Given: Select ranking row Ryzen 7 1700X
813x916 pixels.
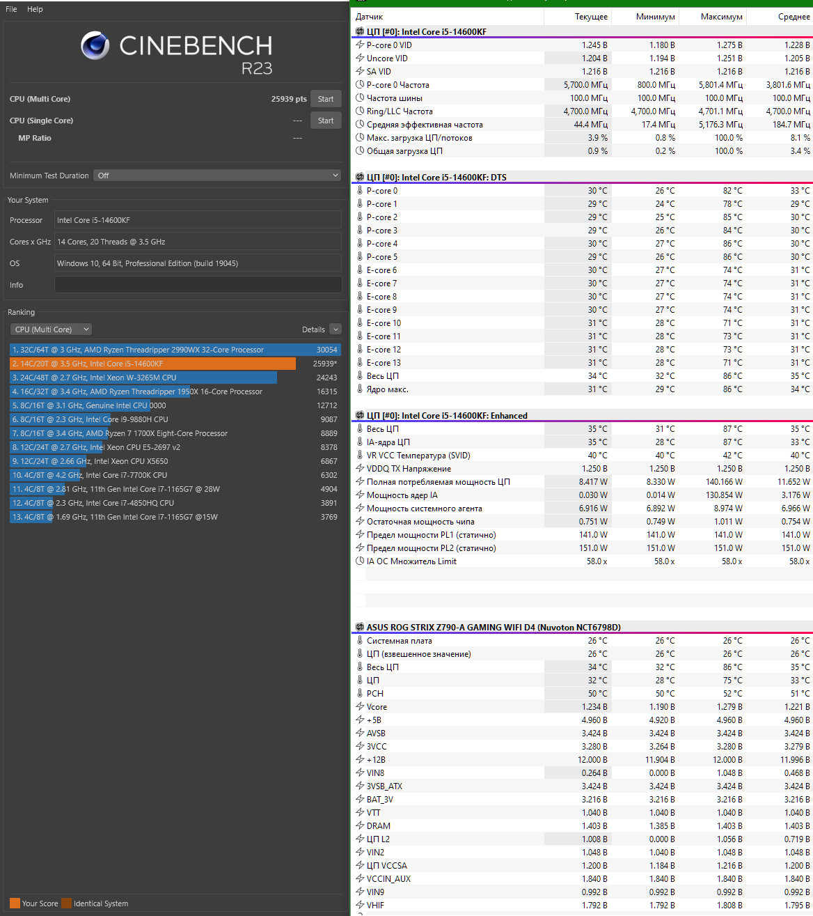Looking at the screenshot, I should pos(175,433).
